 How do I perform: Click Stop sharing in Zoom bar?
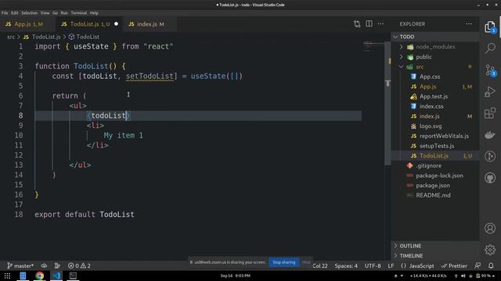(283, 262)
